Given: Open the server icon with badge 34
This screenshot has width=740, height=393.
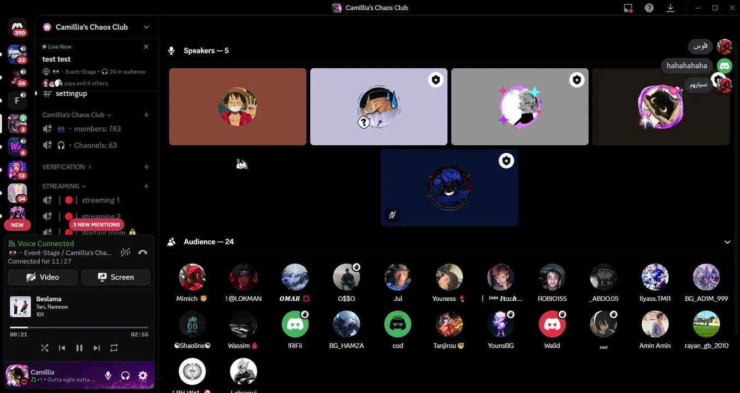Looking at the screenshot, I should pos(17,193).
